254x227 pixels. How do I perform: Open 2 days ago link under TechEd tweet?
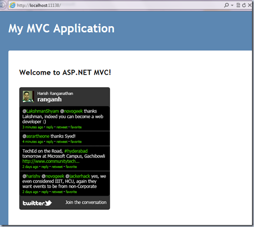coord(30,167)
